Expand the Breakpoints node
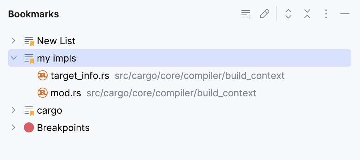 14,127
